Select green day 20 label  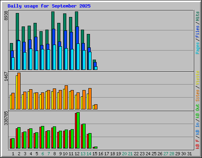click(x=124, y=154)
